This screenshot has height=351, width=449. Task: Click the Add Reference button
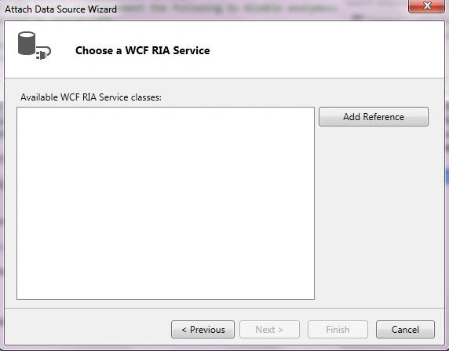coord(374,117)
